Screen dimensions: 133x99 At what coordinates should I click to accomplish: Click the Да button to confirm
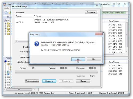tap(78, 59)
